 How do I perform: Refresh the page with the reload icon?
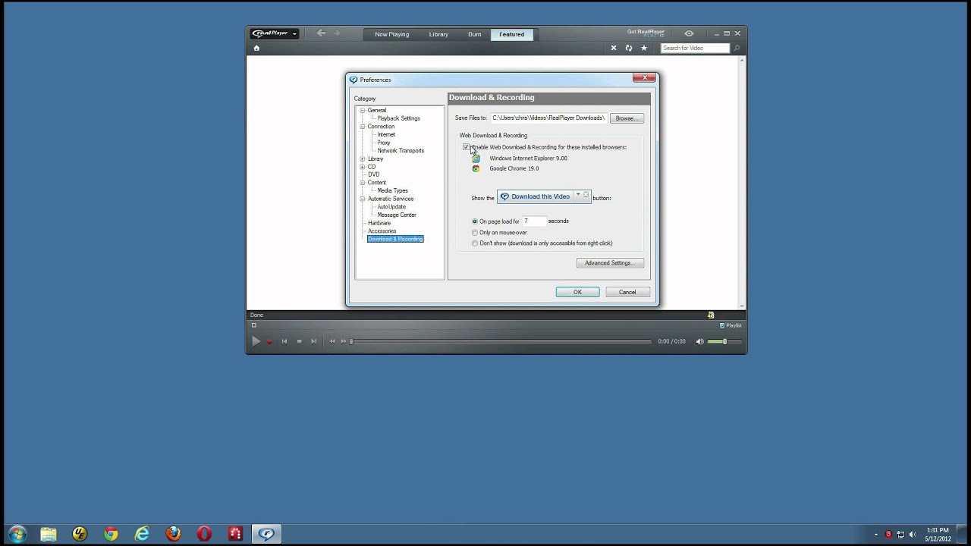[x=629, y=48]
